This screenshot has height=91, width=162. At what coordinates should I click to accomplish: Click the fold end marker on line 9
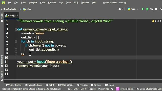click(x=16, y=54)
